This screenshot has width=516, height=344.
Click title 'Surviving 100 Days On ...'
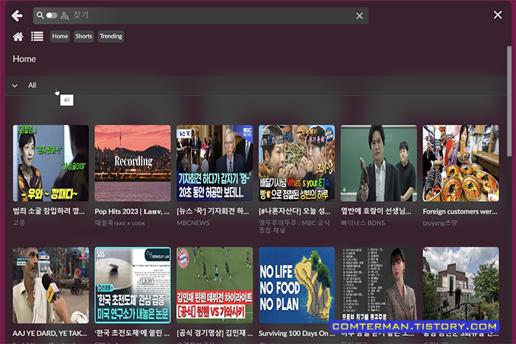click(296, 333)
